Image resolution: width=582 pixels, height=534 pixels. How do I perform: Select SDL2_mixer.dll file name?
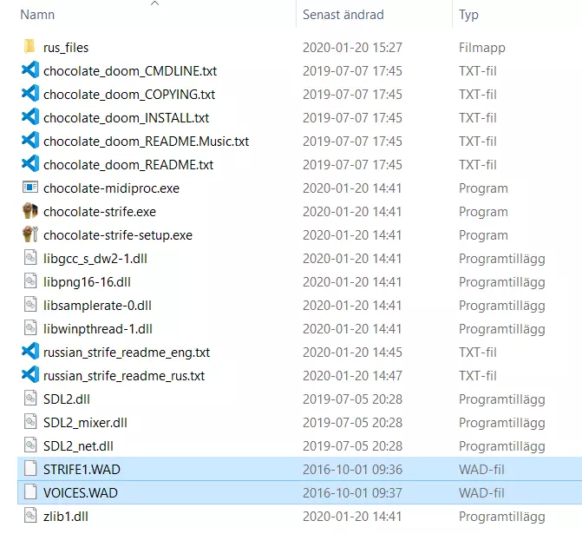85,422
